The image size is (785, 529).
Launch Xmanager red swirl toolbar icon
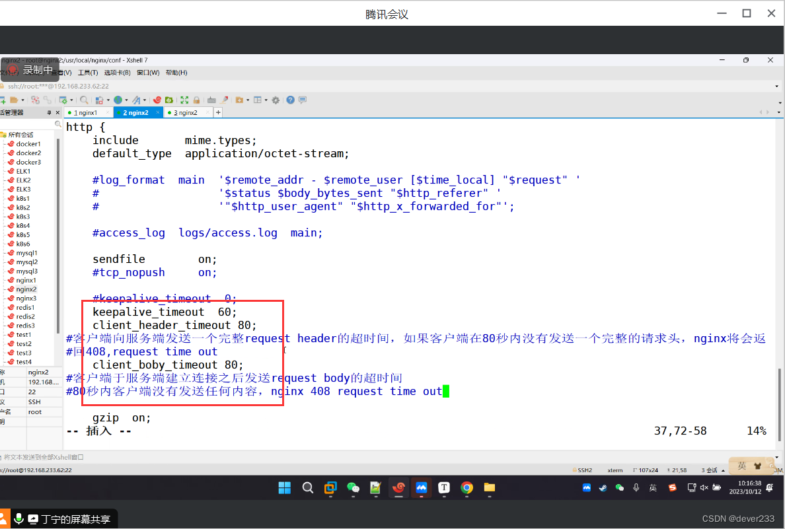[157, 100]
